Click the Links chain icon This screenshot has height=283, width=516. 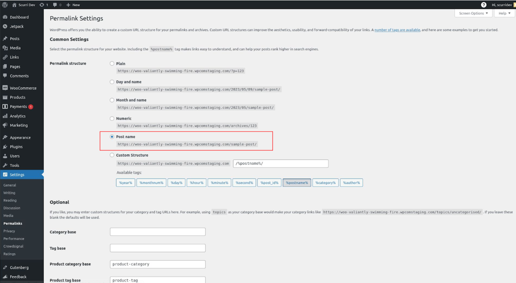5,57
